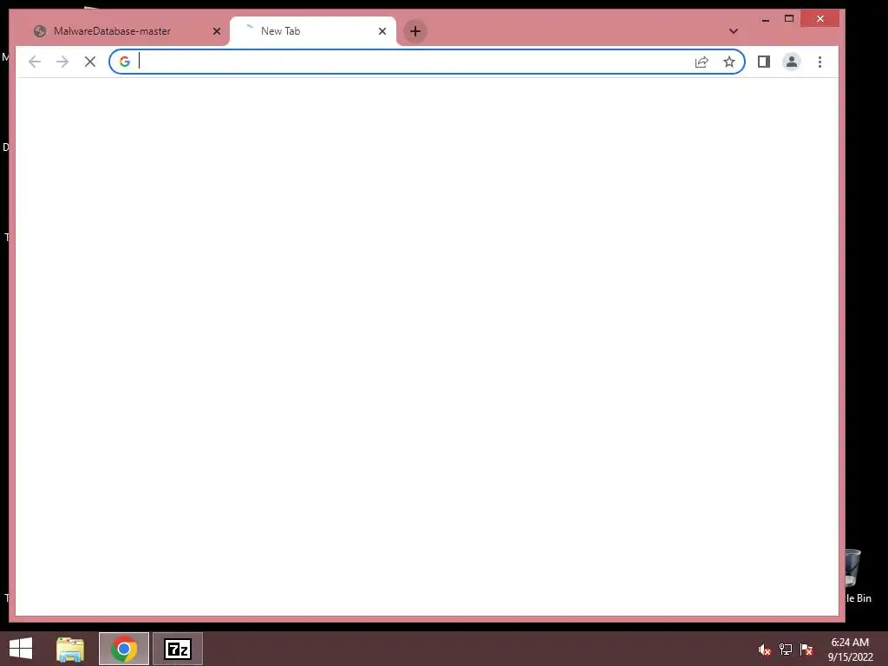Expand the tab search chevron
Viewport: 888px width, 666px height.
coord(734,31)
